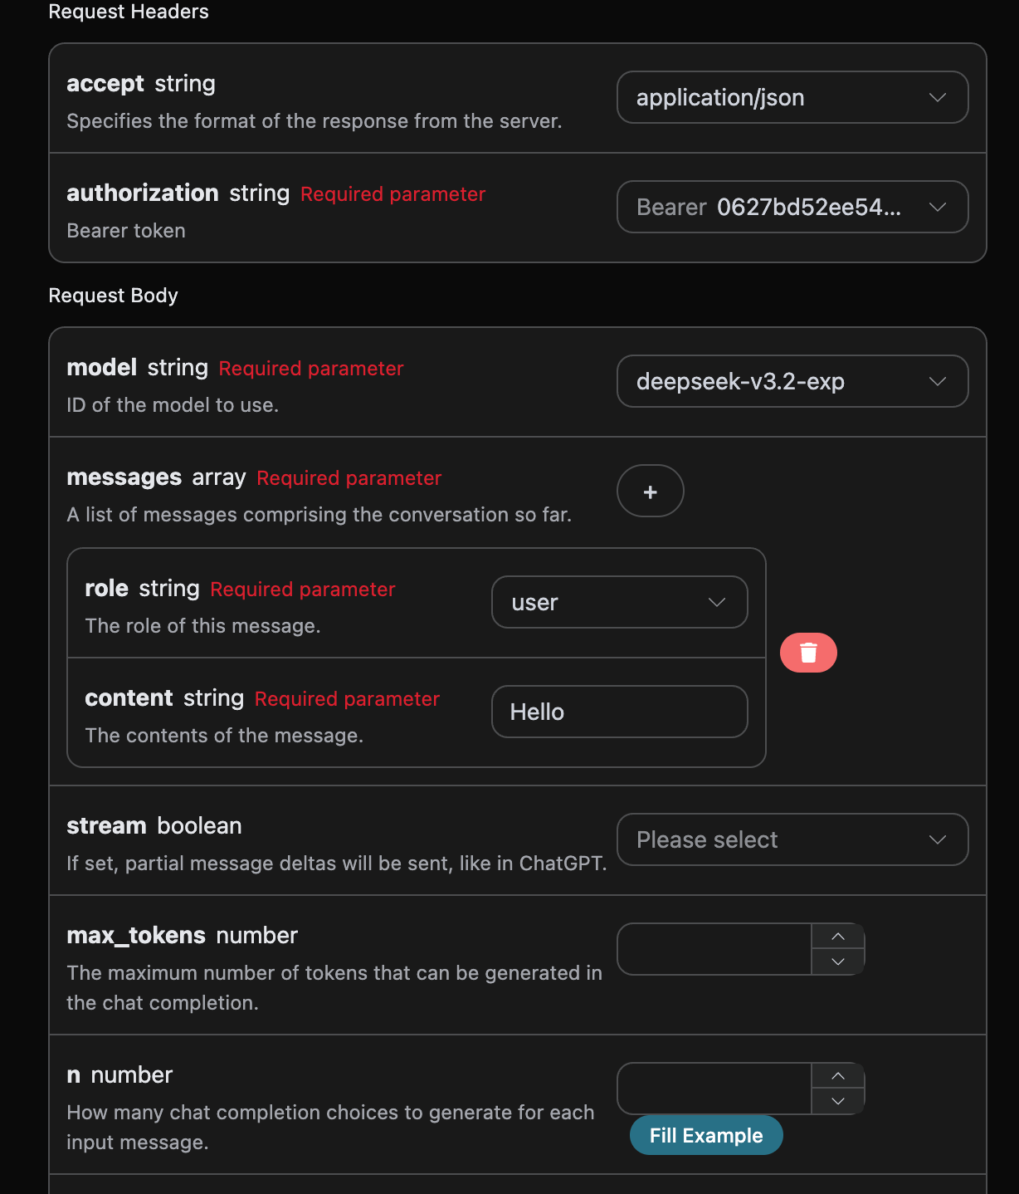This screenshot has height=1194, width=1019.
Task: Click the chevron arrow in the role dropdown
Action: point(717,602)
